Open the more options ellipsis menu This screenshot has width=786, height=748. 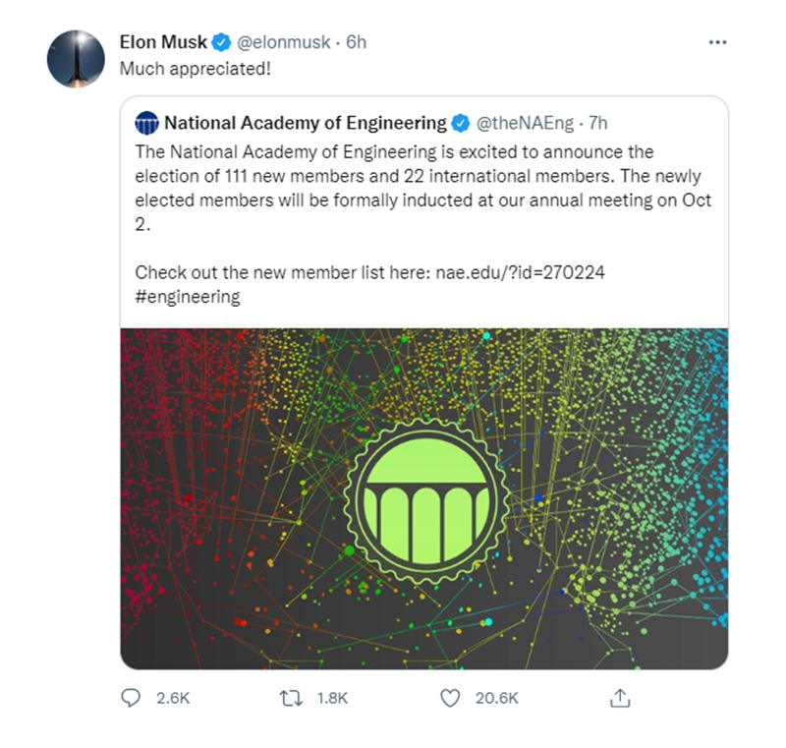tap(717, 42)
